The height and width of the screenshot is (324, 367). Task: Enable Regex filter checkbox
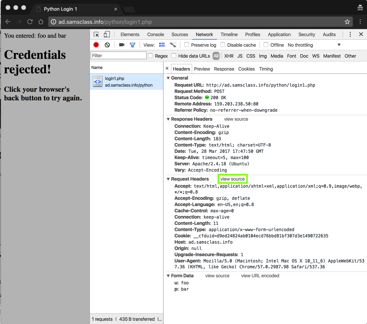[150, 56]
